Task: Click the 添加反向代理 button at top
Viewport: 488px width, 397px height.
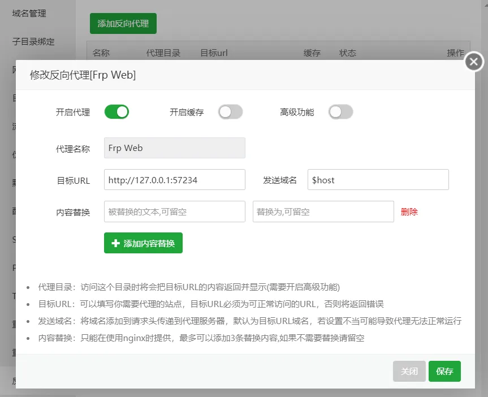Action: [x=123, y=24]
